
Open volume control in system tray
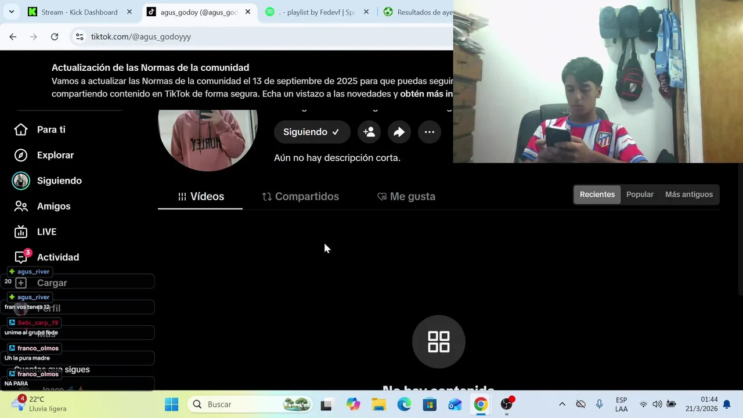click(x=657, y=404)
